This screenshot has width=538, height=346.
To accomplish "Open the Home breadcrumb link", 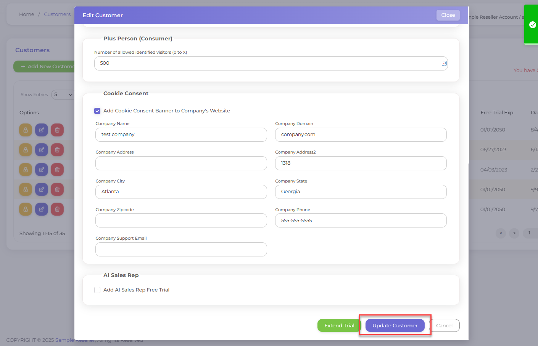I will 27,14.
